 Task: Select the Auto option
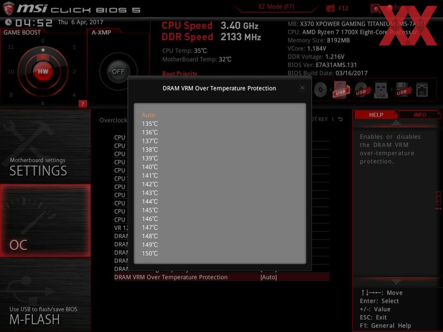pyautogui.click(x=148, y=115)
